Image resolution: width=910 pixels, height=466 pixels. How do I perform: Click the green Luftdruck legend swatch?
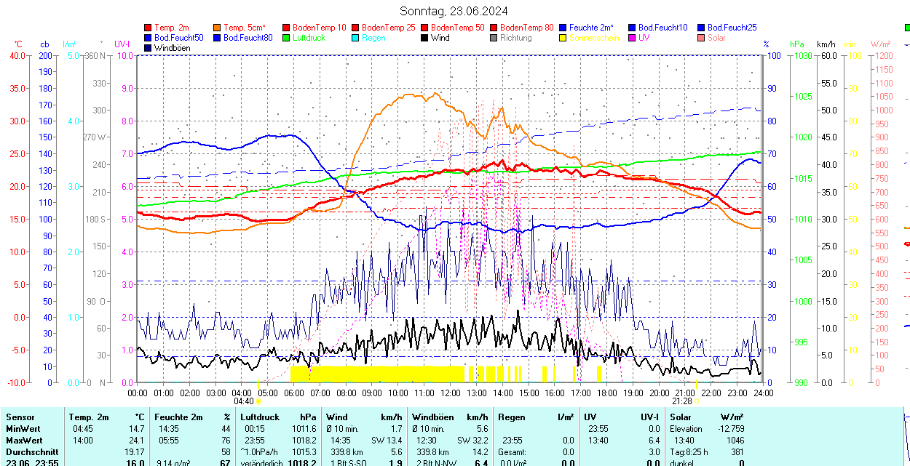(x=287, y=38)
